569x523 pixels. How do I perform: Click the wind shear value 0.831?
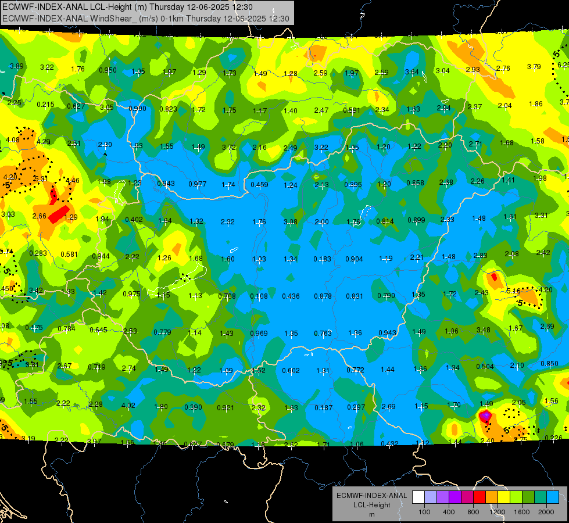[355, 296]
